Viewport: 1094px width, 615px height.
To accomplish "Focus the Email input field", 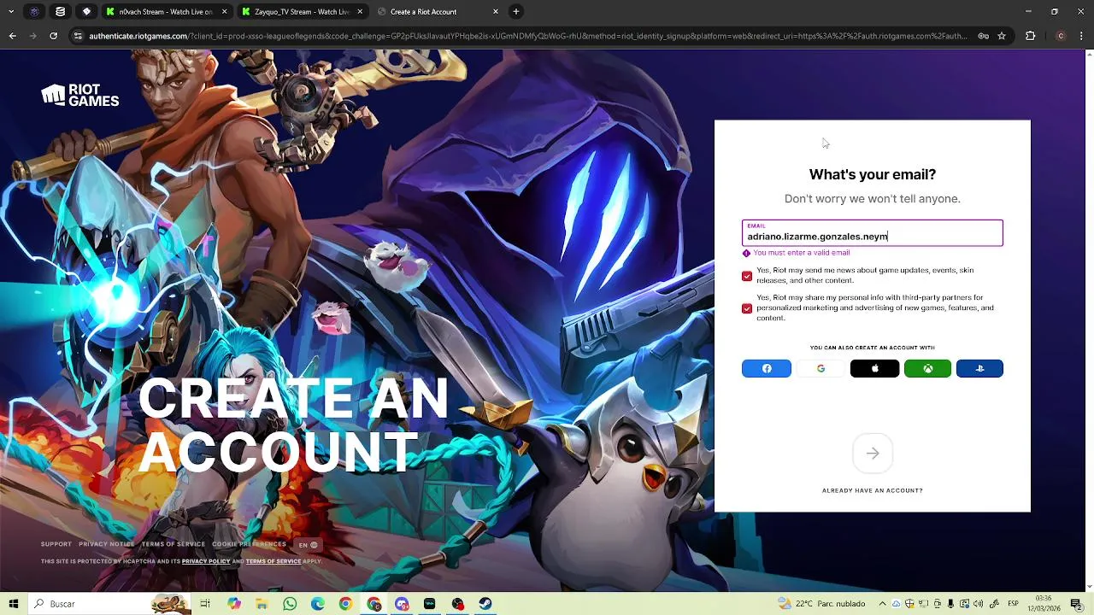I will click(873, 233).
